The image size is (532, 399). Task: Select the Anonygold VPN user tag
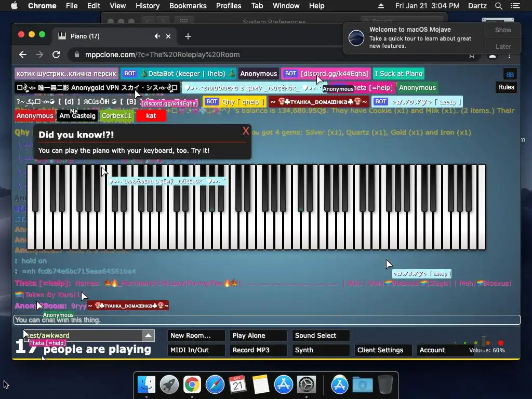coord(97,87)
